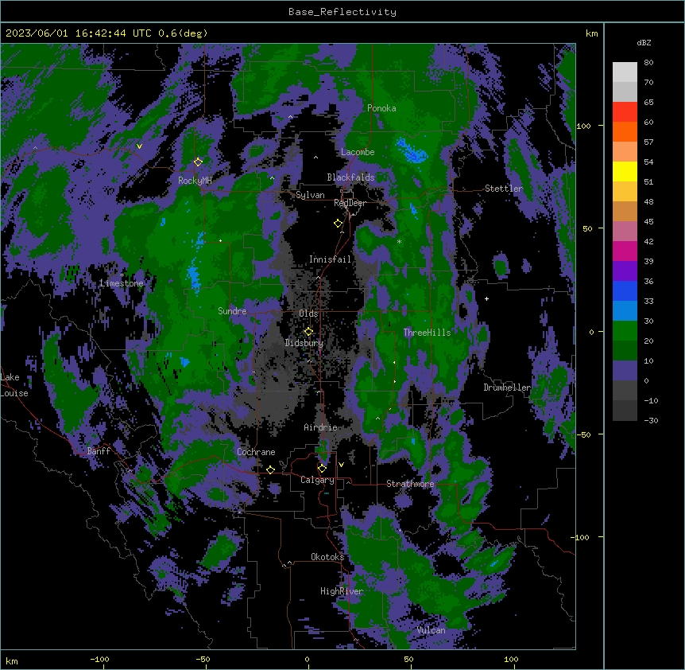Choose the white 70-80 dBZ legend swatch
This screenshot has height=670, width=685.
(x=625, y=72)
